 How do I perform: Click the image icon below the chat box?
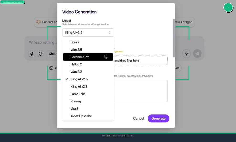(51, 68)
